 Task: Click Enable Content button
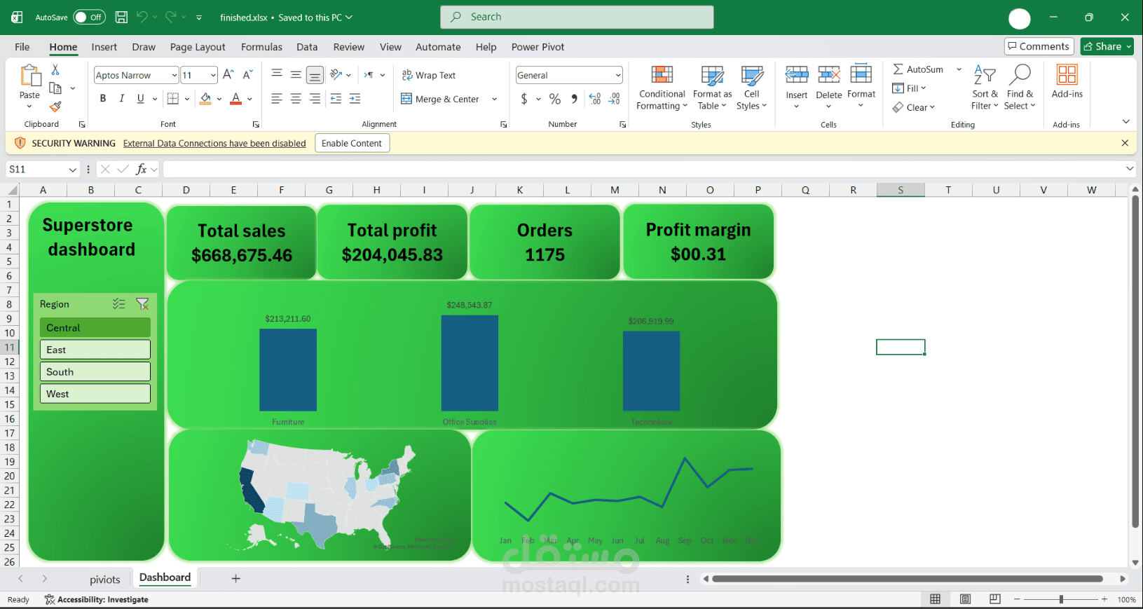tap(352, 143)
